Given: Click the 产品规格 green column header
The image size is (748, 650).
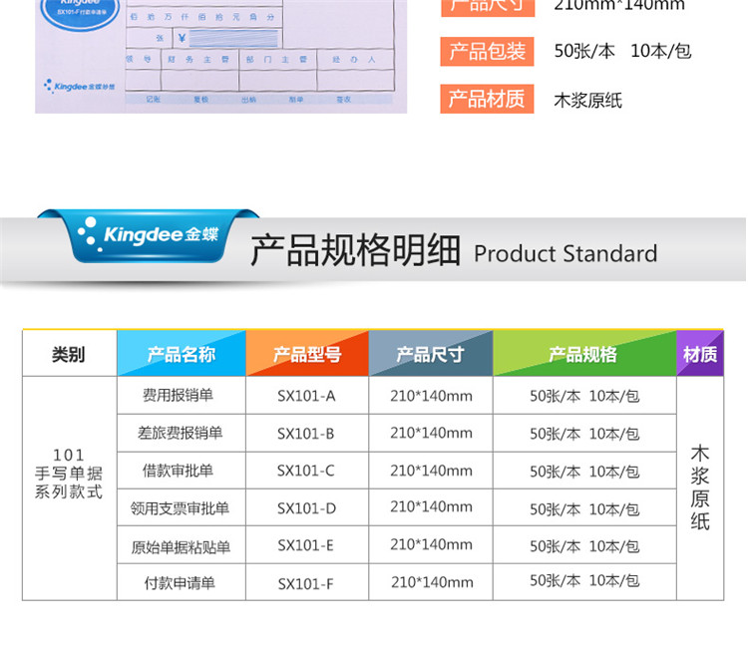Looking at the screenshot, I should tap(584, 354).
